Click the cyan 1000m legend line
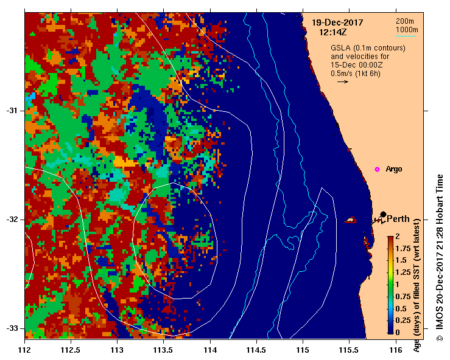The height and width of the screenshot is (360, 450). (x=406, y=36)
